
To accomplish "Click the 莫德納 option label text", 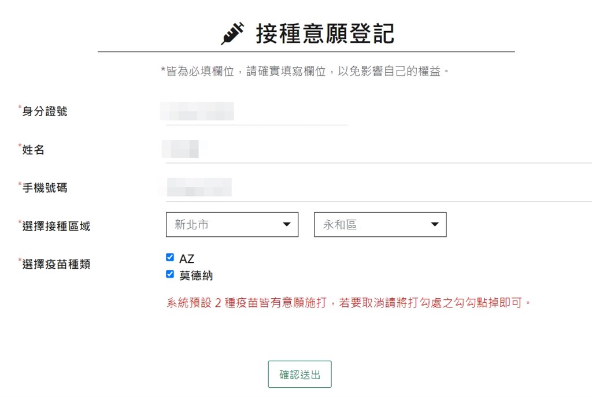I will pos(196,276).
